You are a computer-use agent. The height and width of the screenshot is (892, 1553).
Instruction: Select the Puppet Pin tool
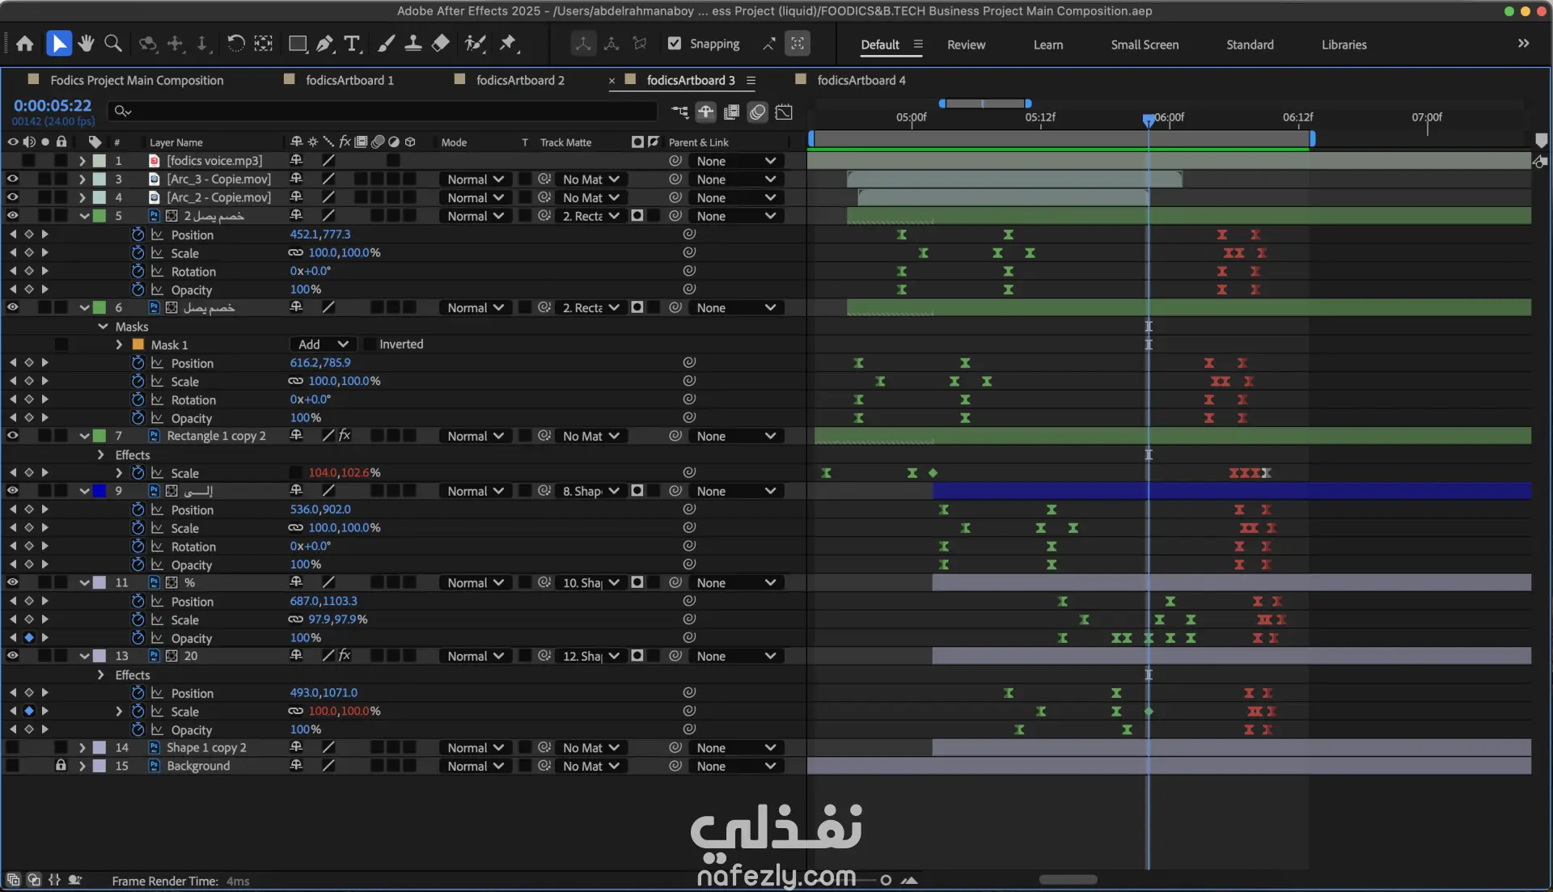click(508, 44)
